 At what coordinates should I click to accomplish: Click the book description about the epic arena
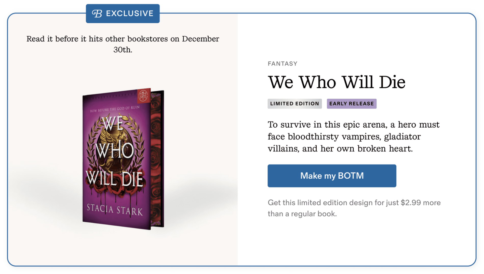(353, 136)
